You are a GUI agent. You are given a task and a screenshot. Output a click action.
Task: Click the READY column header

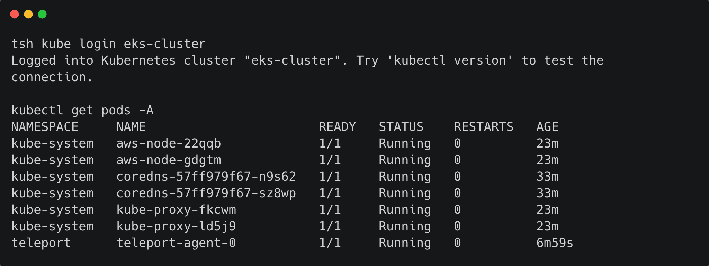[x=337, y=127]
